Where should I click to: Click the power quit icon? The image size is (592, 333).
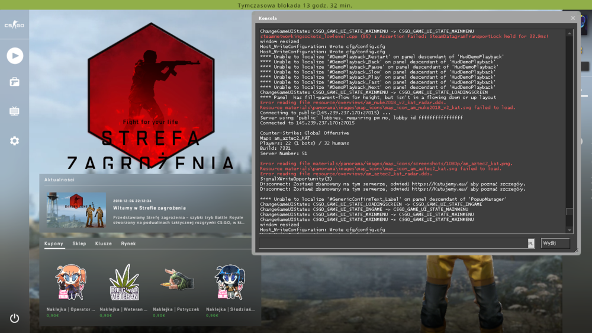[14, 318]
